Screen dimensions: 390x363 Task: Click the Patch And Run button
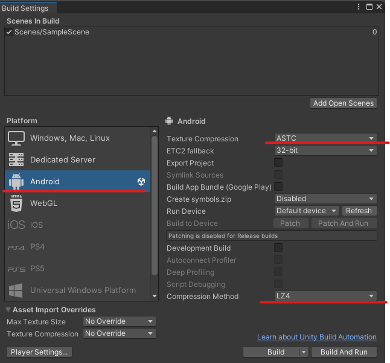point(344,223)
